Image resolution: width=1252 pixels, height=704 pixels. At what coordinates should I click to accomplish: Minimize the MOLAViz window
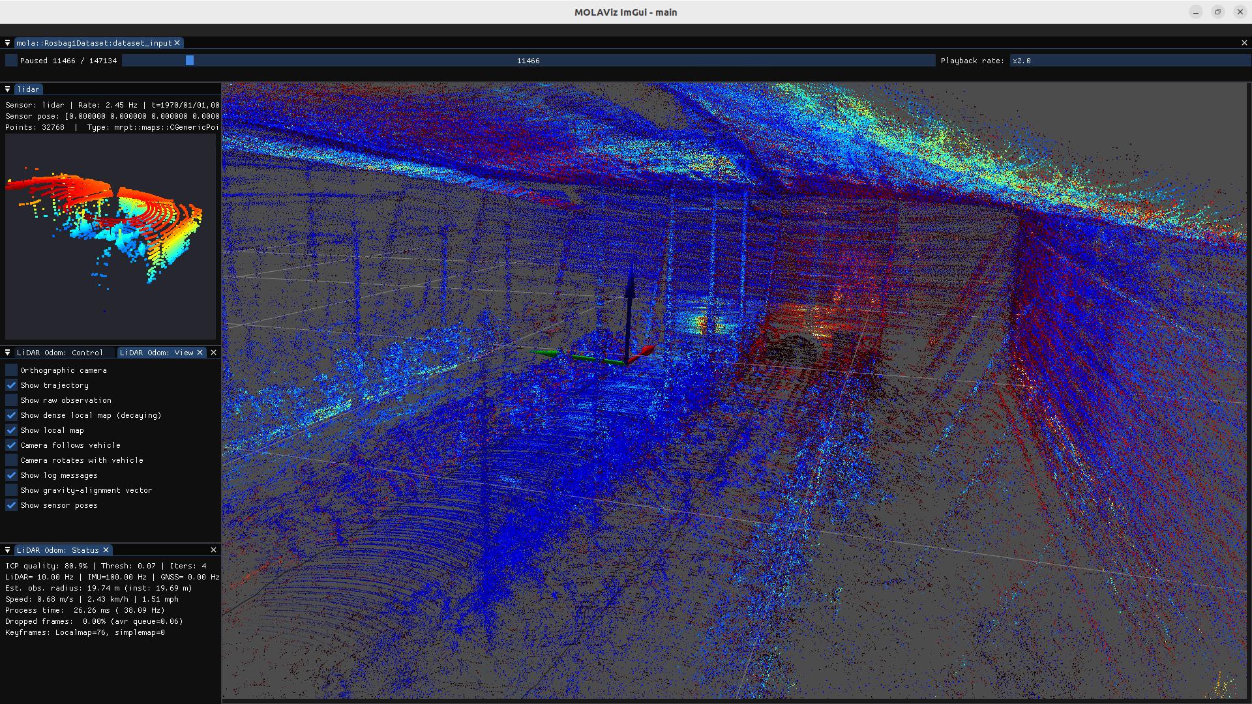[1196, 12]
